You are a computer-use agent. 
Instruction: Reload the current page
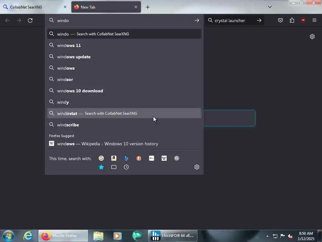pos(30,20)
